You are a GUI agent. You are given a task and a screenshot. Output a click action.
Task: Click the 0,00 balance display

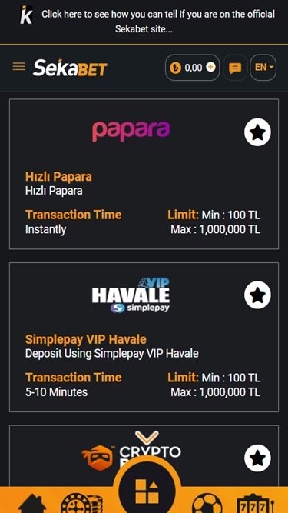194,68
